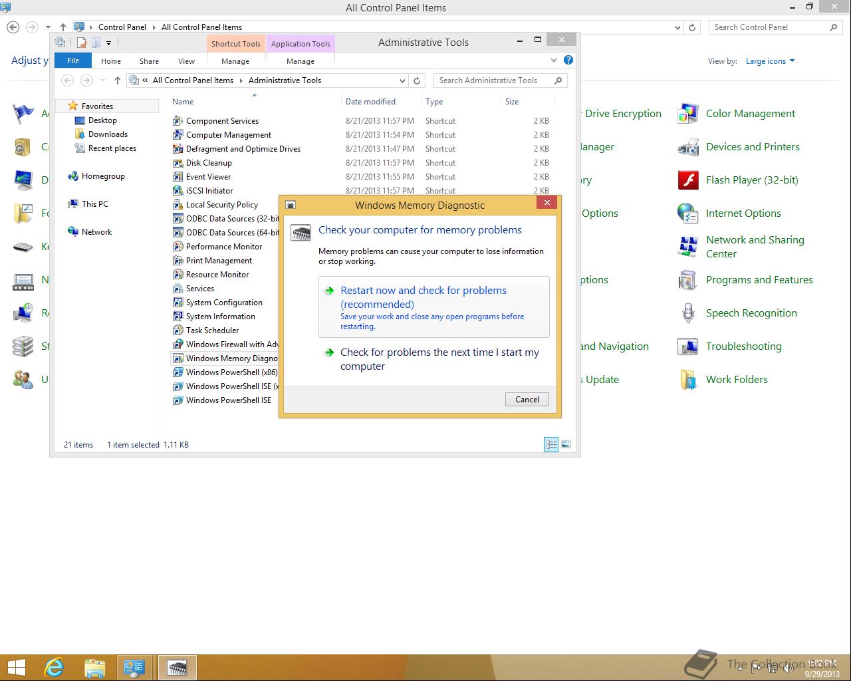The height and width of the screenshot is (681, 851).
Task: Click the Cancel button in Memory Diagnostic
Action: pyautogui.click(x=527, y=400)
